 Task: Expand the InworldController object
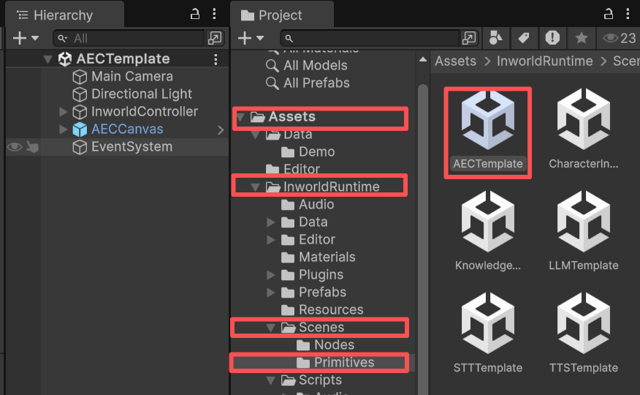click(64, 111)
